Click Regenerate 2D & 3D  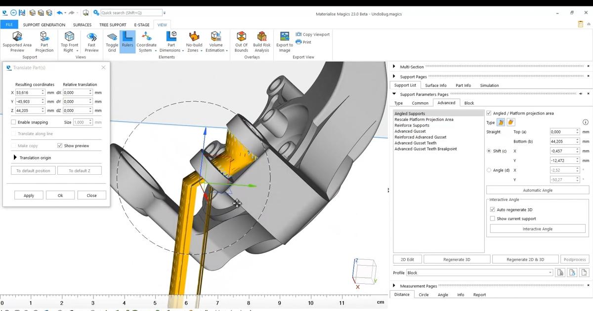(x=525, y=259)
